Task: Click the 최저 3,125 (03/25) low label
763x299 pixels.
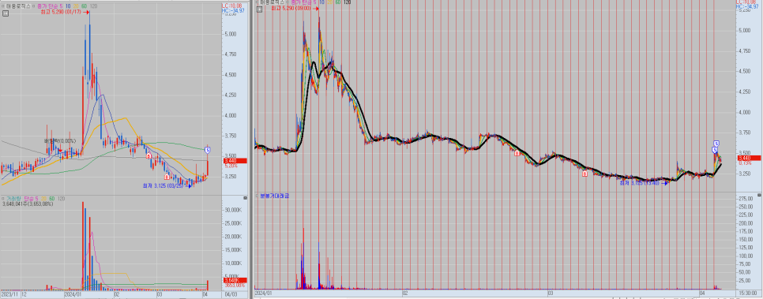Action: point(163,185)
